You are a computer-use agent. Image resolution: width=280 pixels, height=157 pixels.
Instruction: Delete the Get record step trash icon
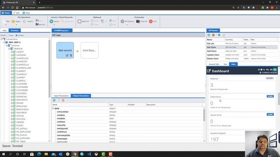pos(71,55)
